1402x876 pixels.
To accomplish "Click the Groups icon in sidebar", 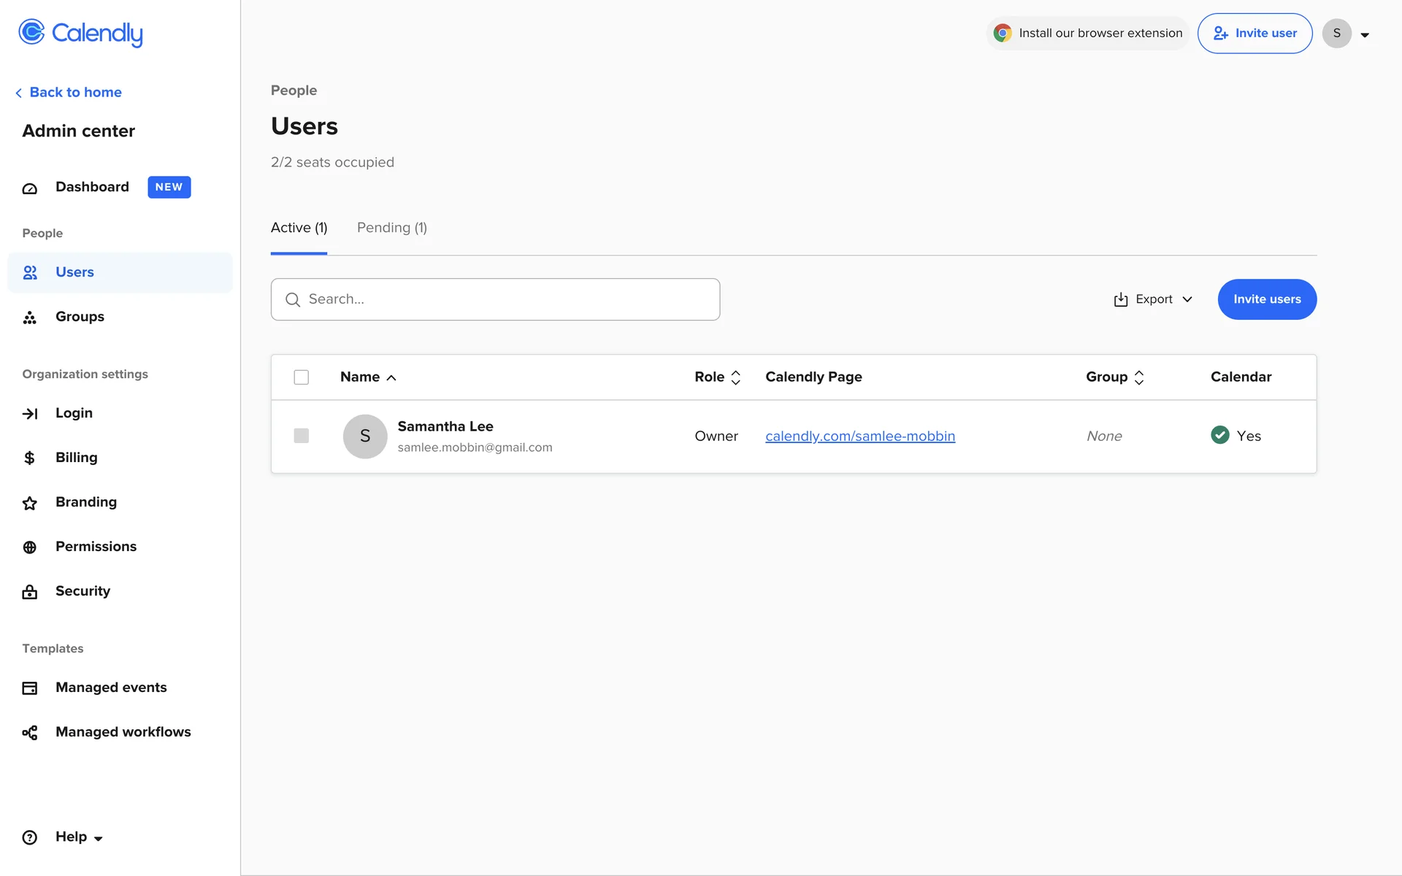I will tap(29, 318).
